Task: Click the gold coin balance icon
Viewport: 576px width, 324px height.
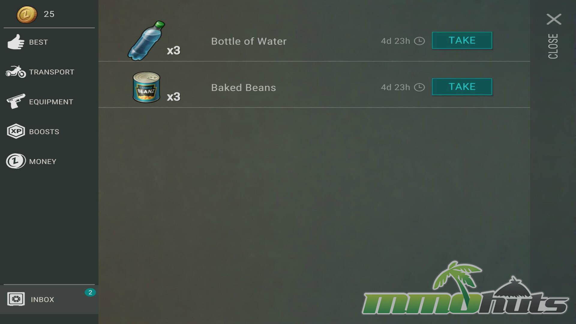Action: pos(27,14)
